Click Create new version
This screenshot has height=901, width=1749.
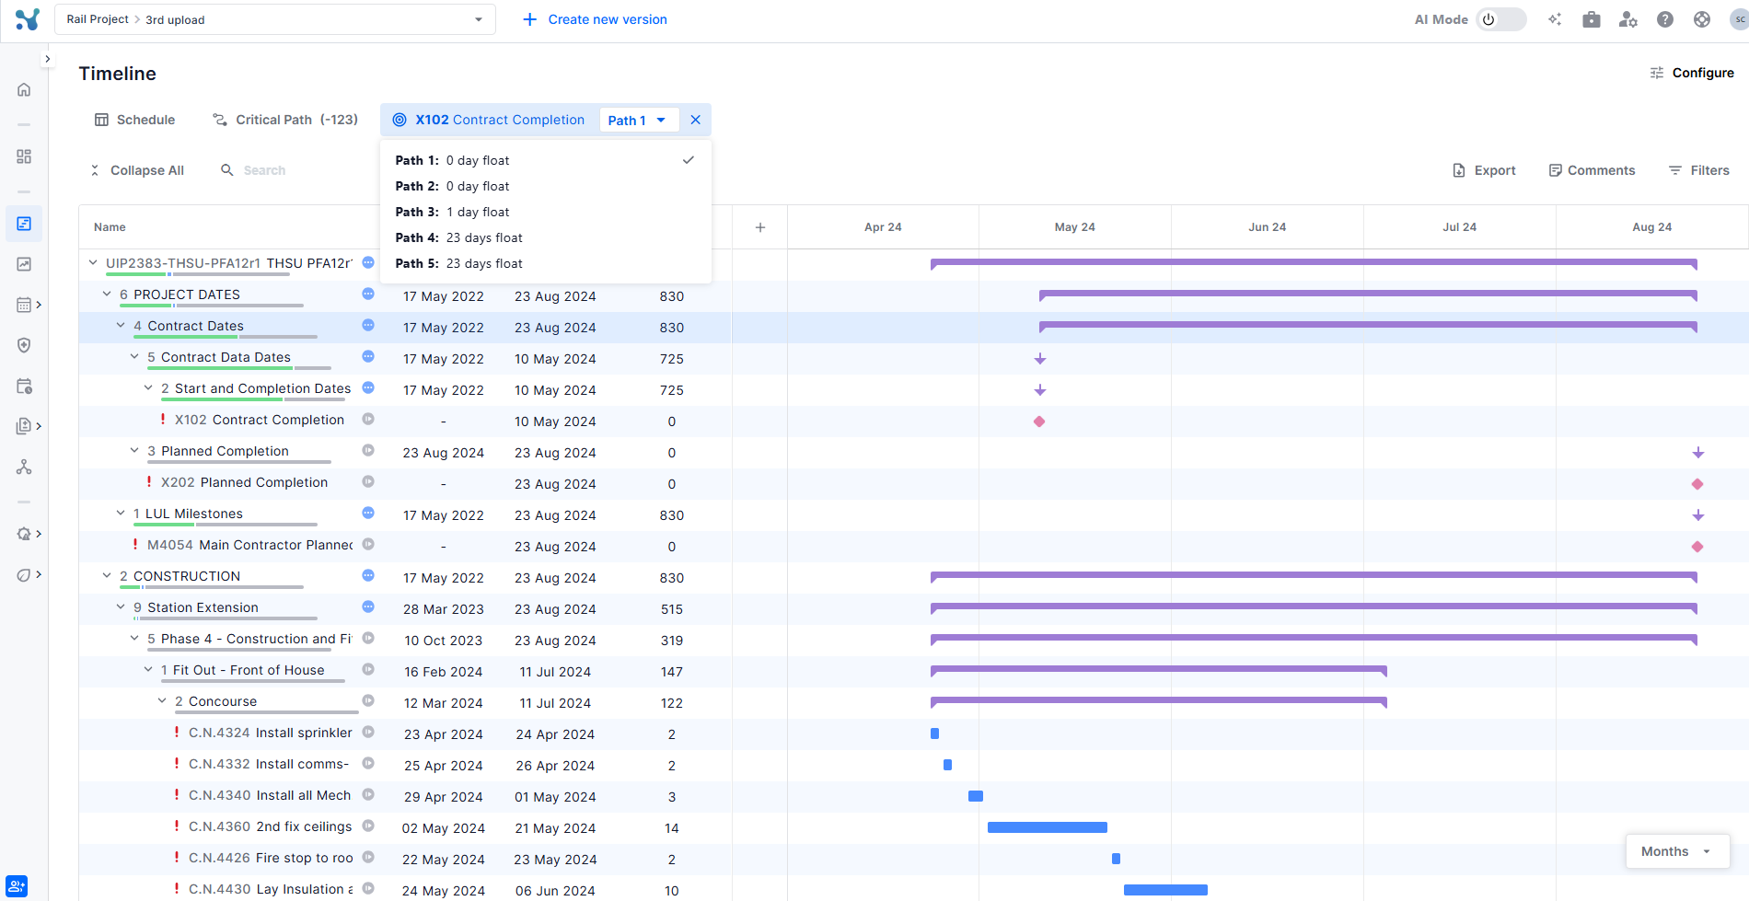pos(595,19)
